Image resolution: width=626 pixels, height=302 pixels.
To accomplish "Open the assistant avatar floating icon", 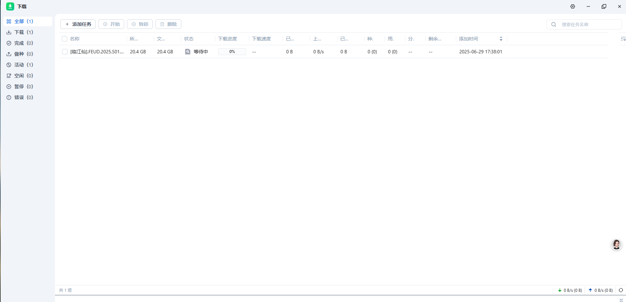I will [616, 244].
